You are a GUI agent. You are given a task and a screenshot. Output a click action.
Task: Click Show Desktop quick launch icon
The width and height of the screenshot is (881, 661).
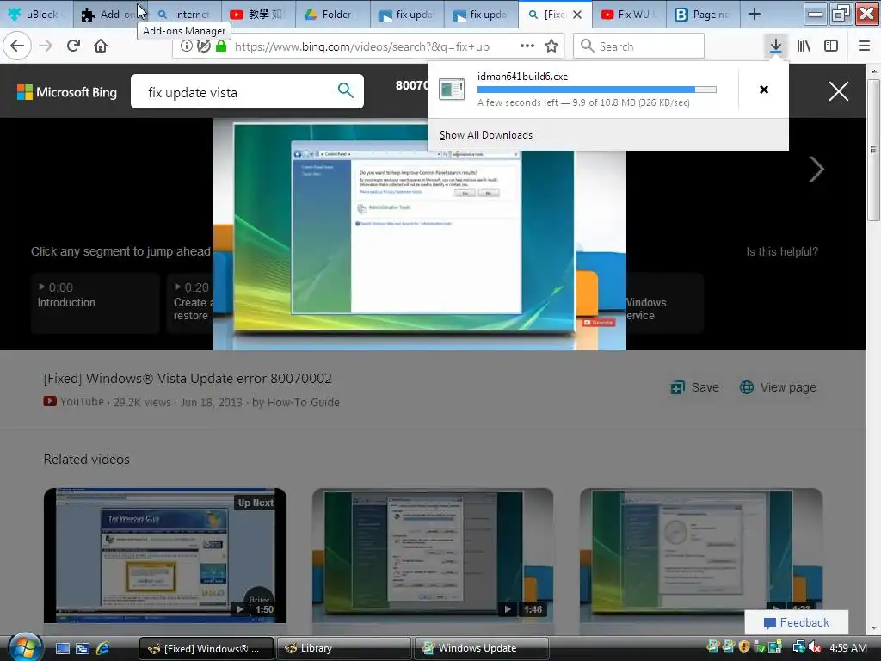tap(62, 648)
